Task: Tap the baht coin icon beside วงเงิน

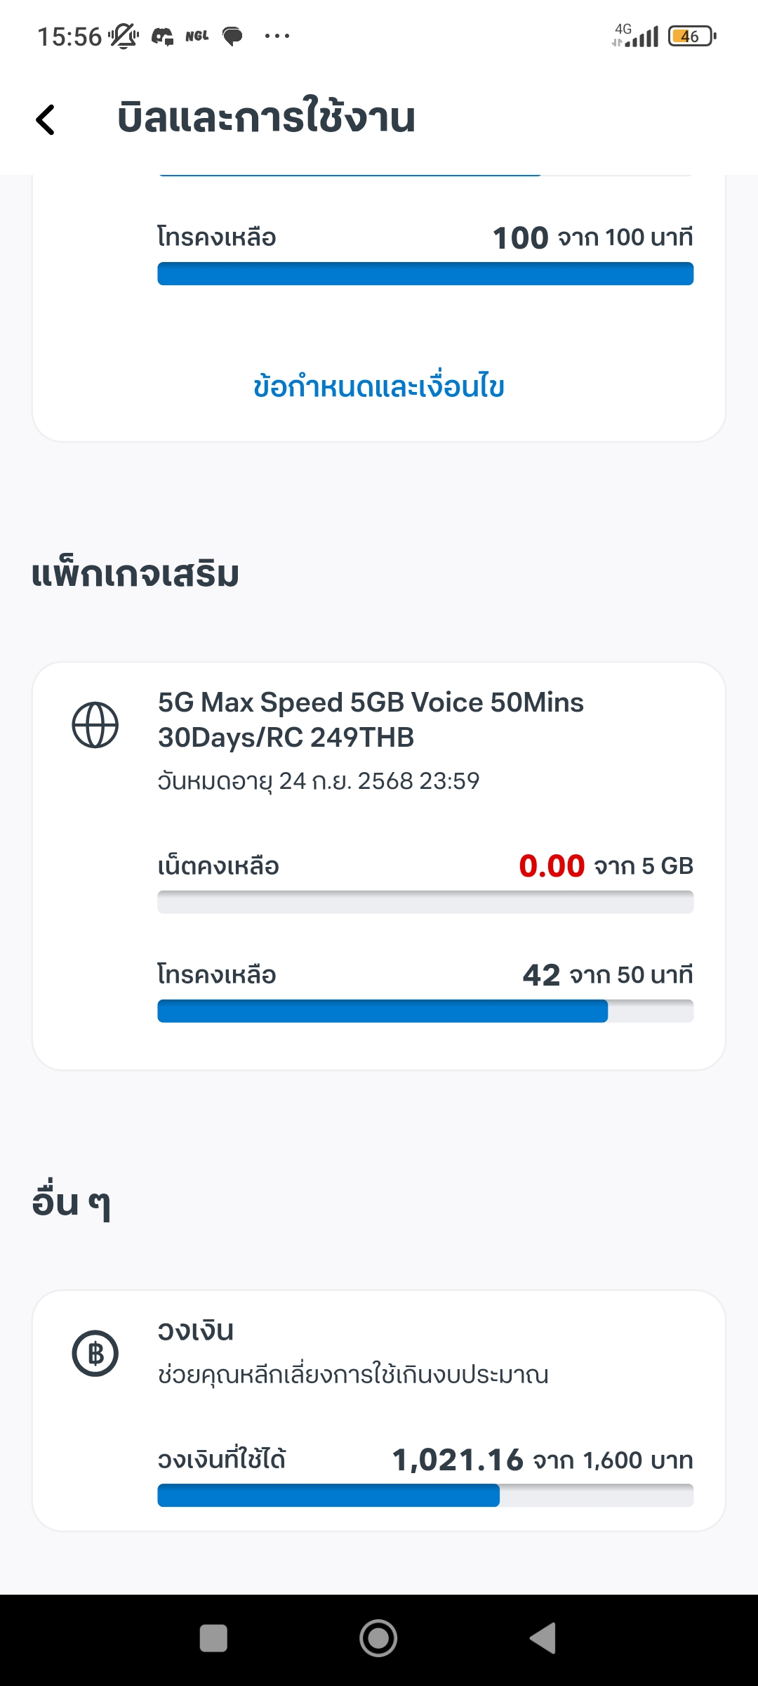Action: click(95, 1353)
